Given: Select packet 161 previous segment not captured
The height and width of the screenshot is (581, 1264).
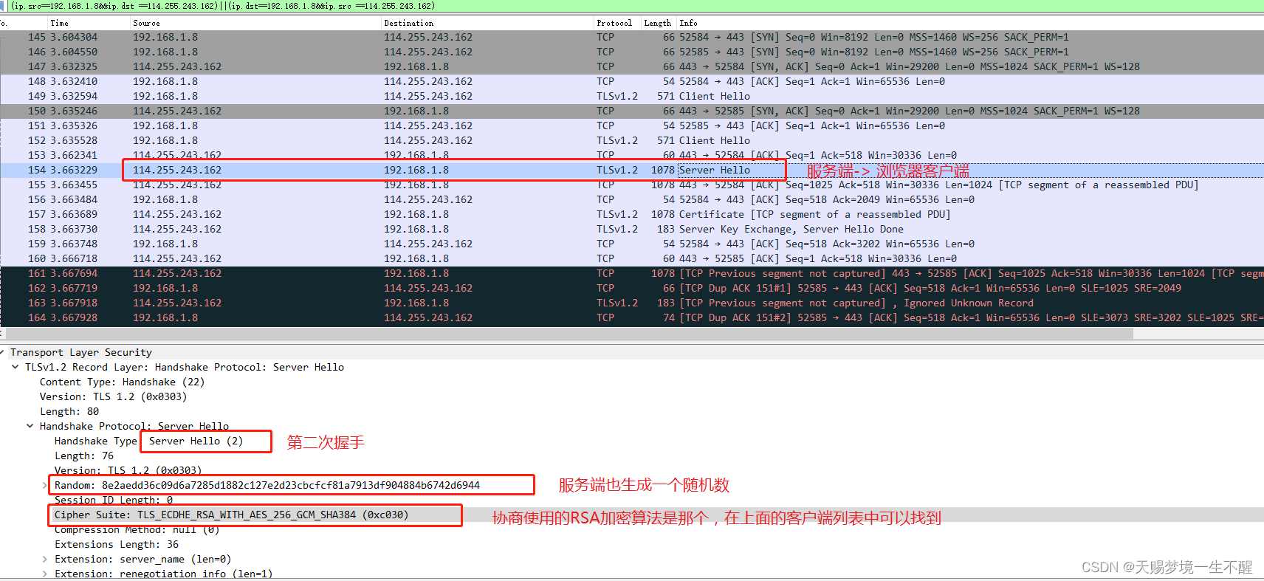Looking at the screenshot, I should (x=632, y=274).
